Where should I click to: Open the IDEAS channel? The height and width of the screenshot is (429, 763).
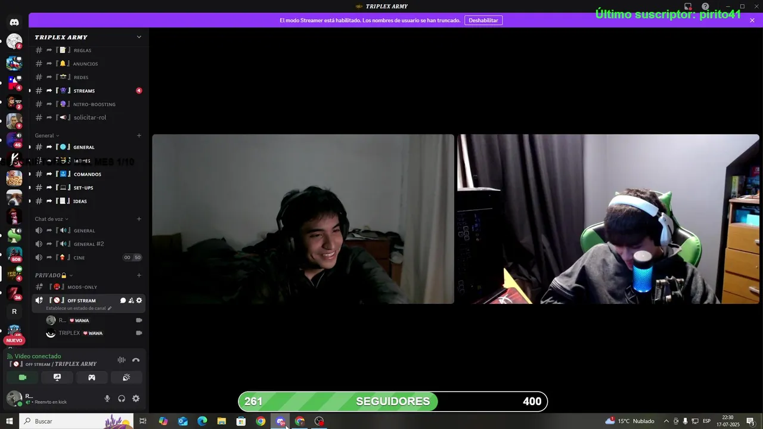pos(88,201)
